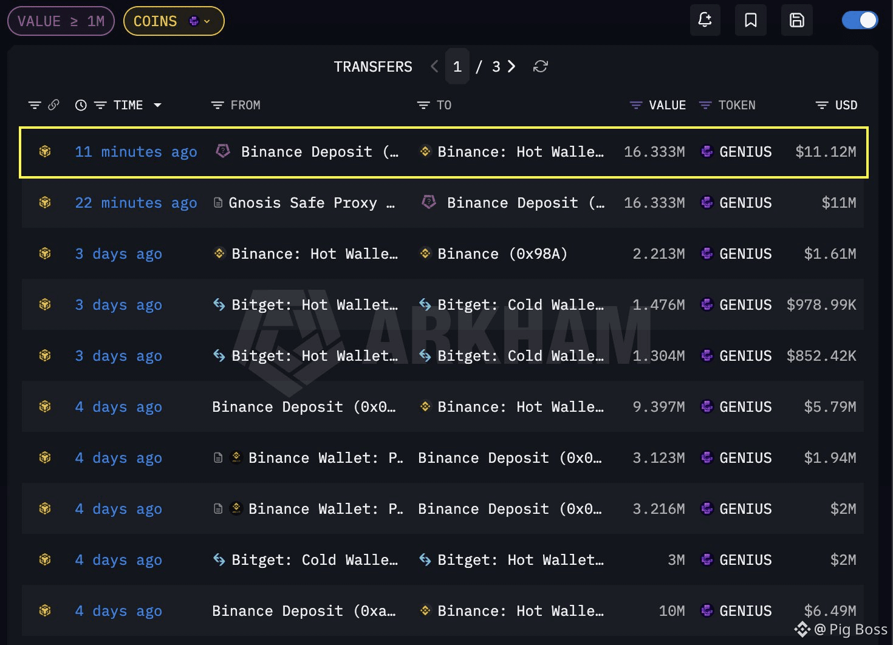
Task: Open Binance: Hot Wallet recipient in the $6.49M row
Action: click(521, 611)
